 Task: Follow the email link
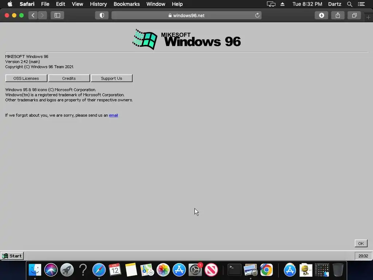coord(114,115)
